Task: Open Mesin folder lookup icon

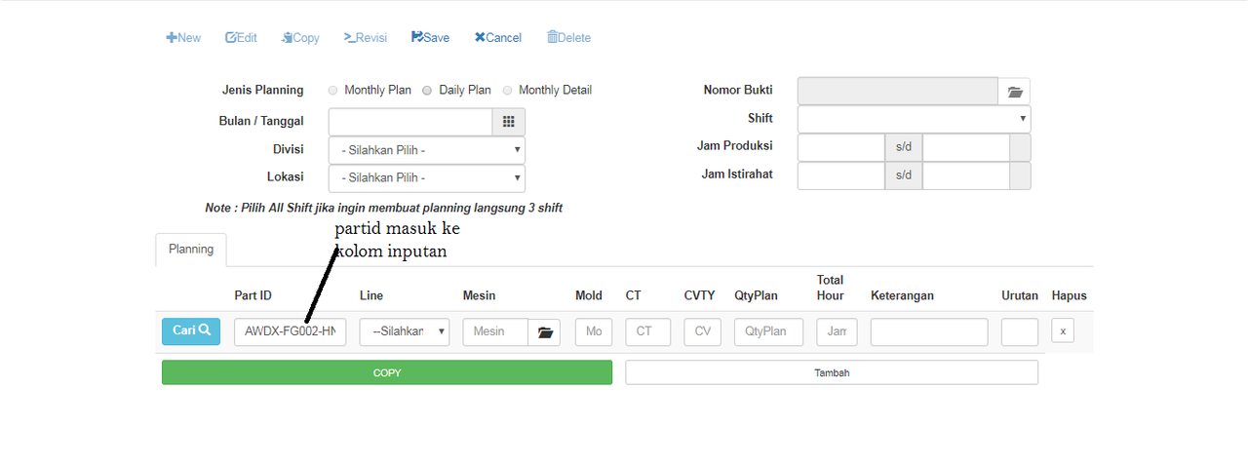Action: pos(544,332)
